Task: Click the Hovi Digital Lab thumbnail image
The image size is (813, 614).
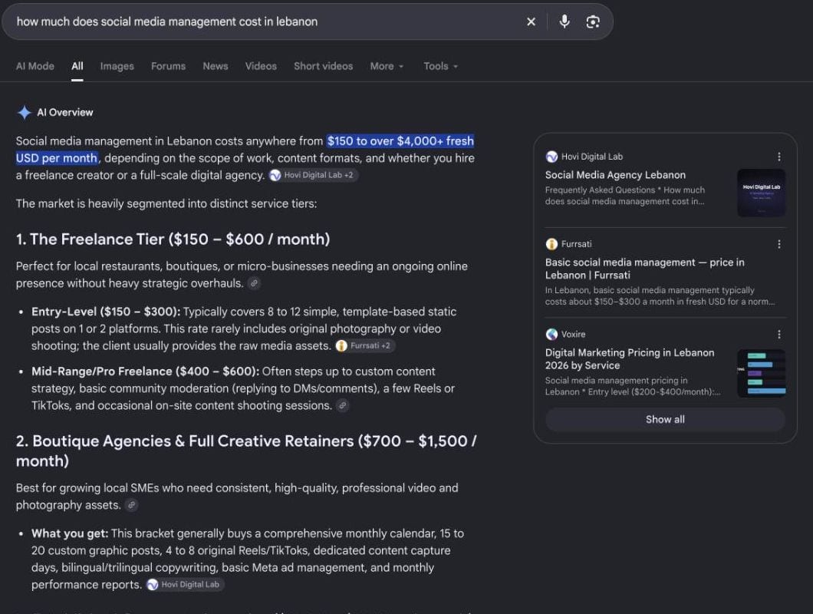Action: tap(761, 193)
